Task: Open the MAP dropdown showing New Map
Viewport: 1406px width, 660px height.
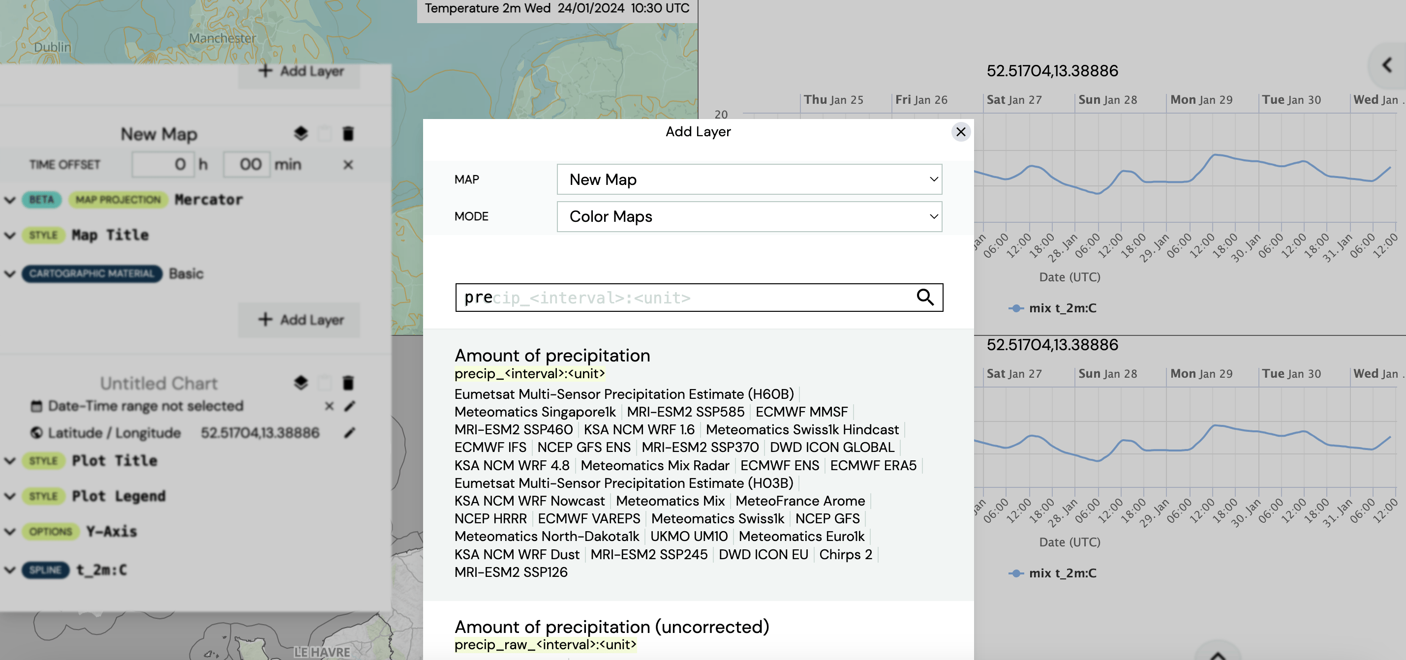Action: [749, 180]
